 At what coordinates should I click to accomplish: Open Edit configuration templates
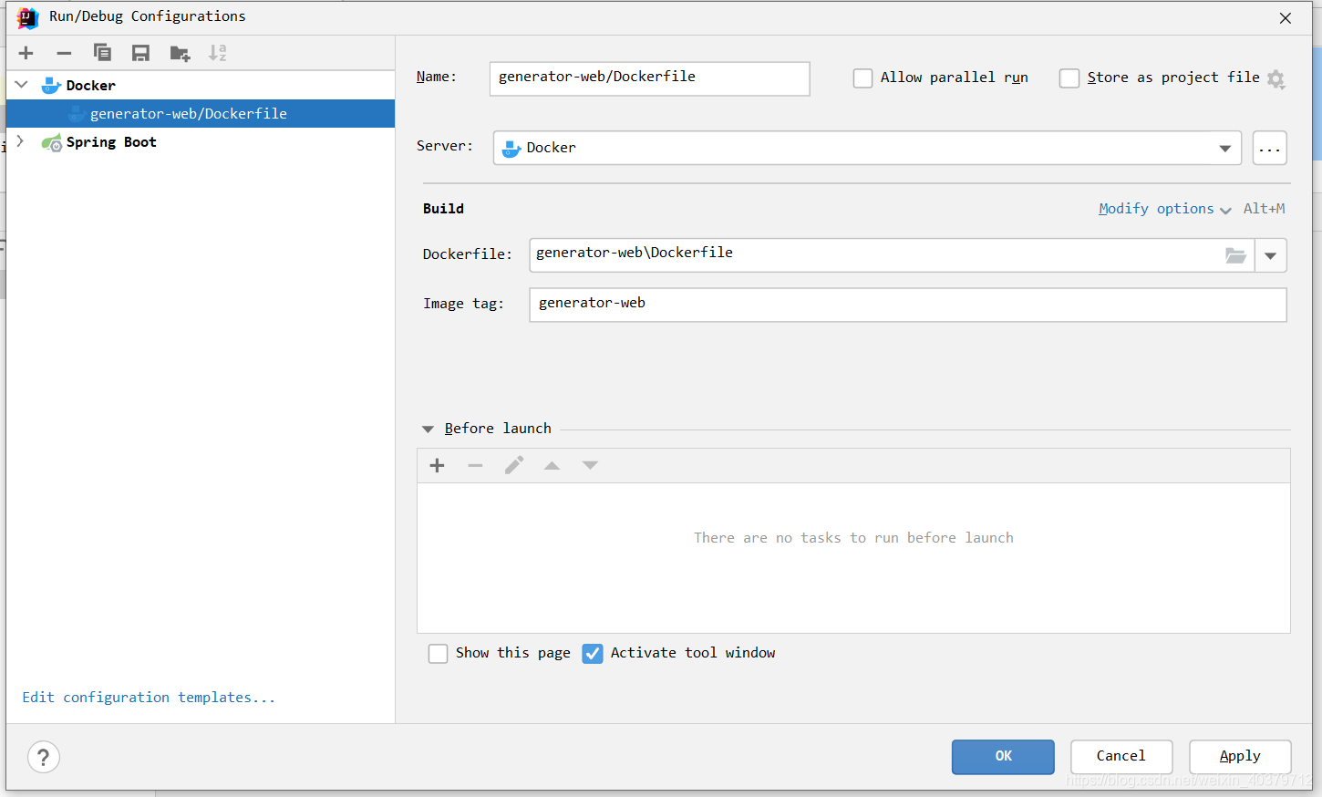[x=149, y=698]
